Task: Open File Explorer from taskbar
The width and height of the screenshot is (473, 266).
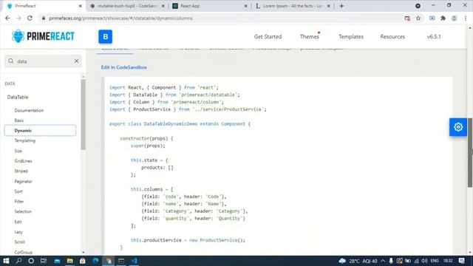Action: click(x=69, y=261)
